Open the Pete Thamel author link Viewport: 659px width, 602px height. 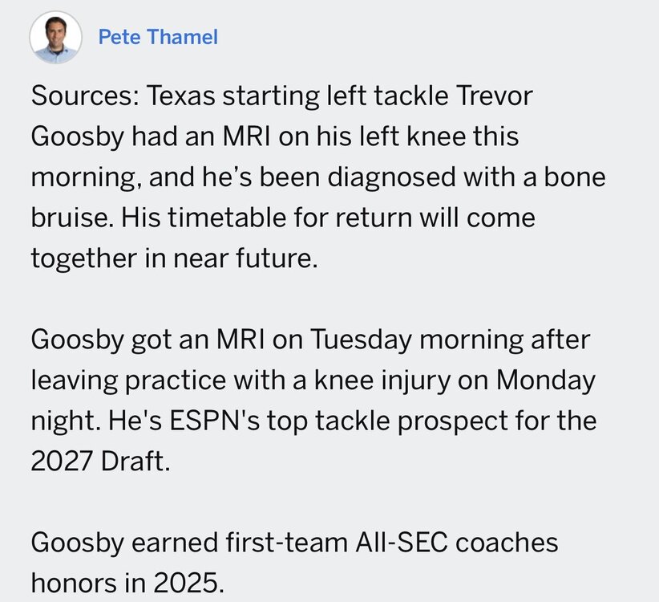coord(158,37)
